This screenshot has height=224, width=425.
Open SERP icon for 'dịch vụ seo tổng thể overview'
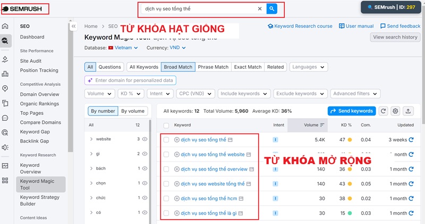251,169
